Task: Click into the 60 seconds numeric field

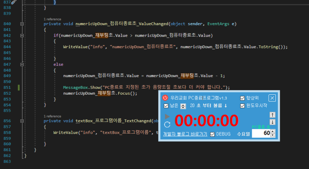Action: tap(261, 133)
